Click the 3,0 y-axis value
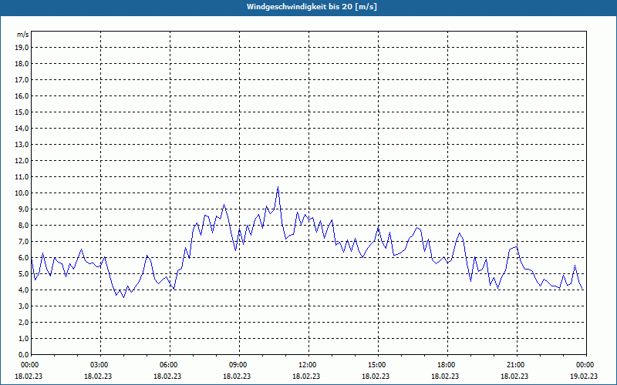 (23, 306)
